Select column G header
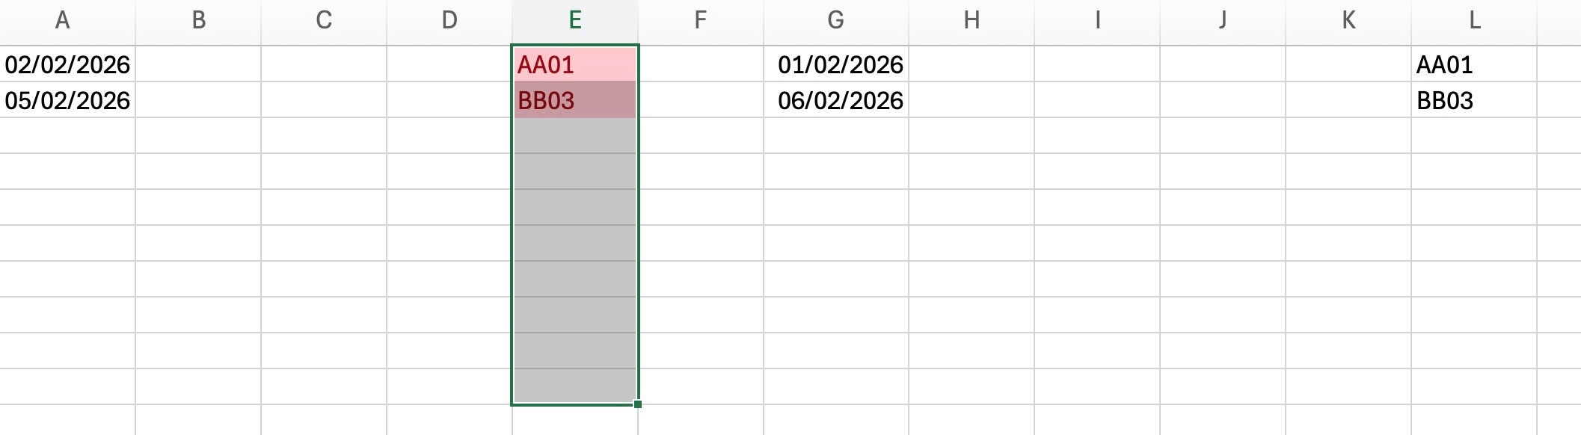The height and width of the screenshot is (435, 1581). point(836,22)
